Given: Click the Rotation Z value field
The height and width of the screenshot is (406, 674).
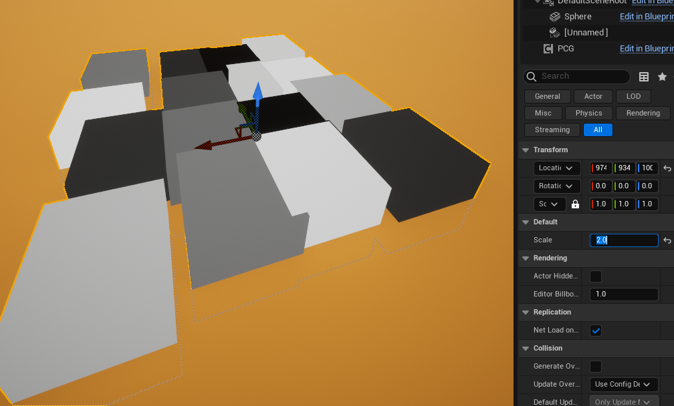Looking at the screenshot, I should 647,186.
